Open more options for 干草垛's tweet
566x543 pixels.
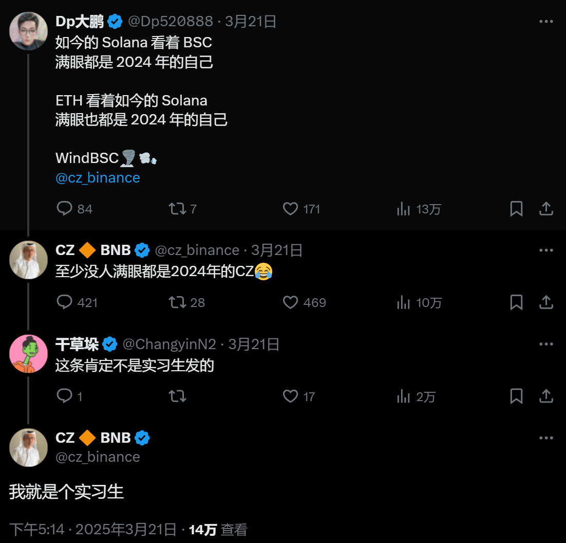point(546,344)
